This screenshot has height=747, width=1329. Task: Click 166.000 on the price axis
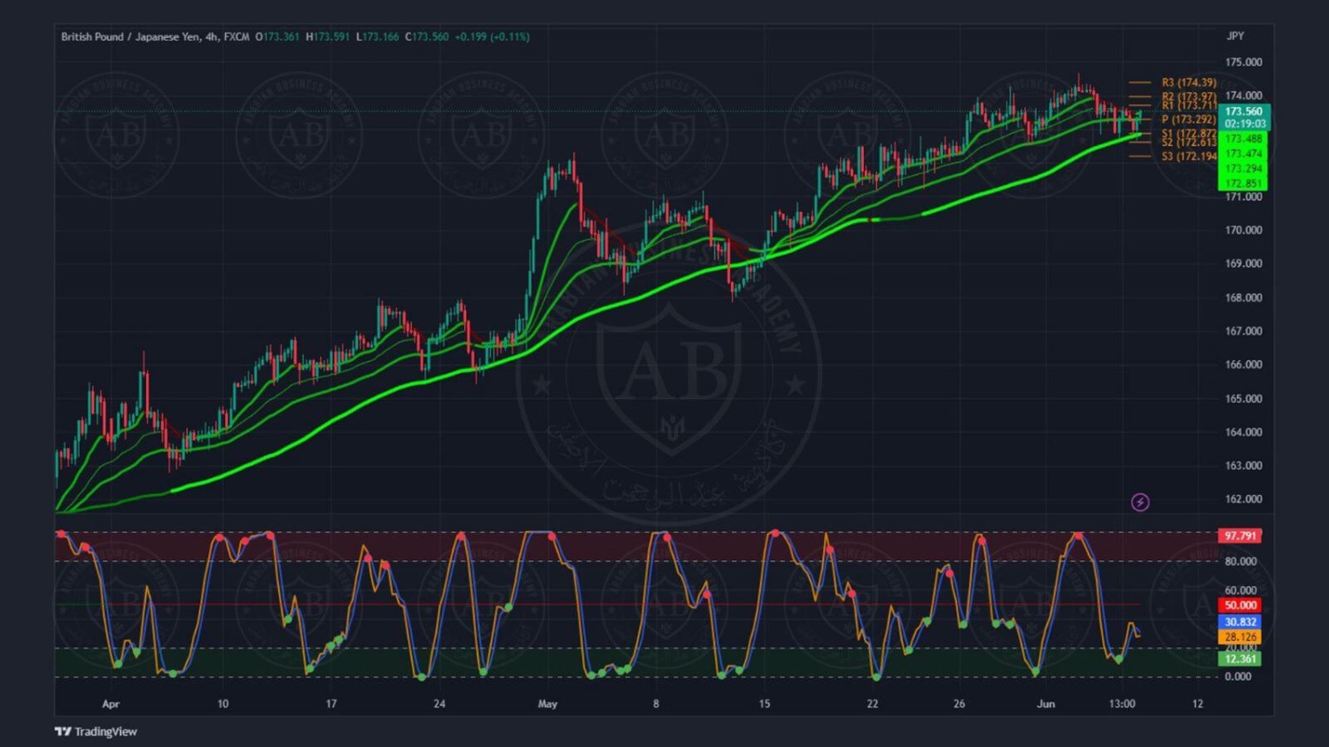pyautogui.click(x=1244, y=365)
